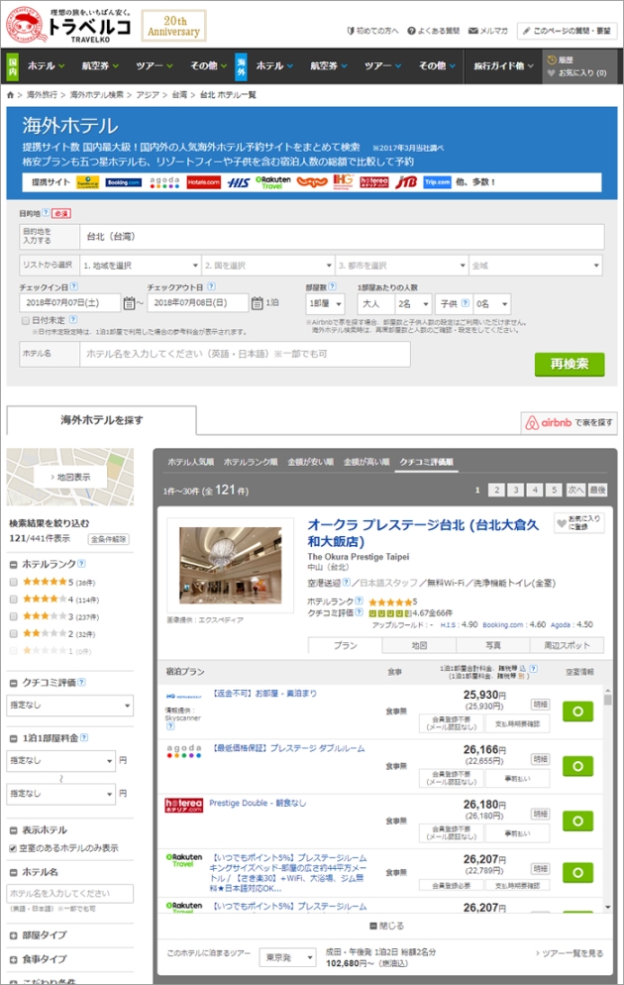Click the agoda partner logo in banner
The image size is (624, 985).
click(x=164, y=182)
